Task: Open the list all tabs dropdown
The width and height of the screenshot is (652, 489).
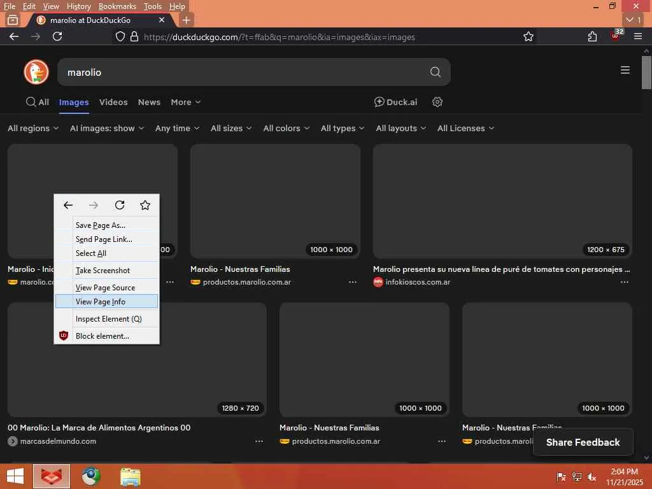Action: [634, 20]
